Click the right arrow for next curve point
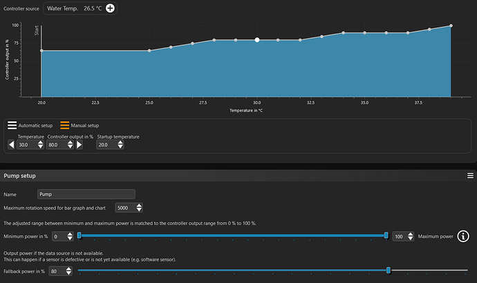The height and width of the screenshot is (283, 477). coord(79,145)
